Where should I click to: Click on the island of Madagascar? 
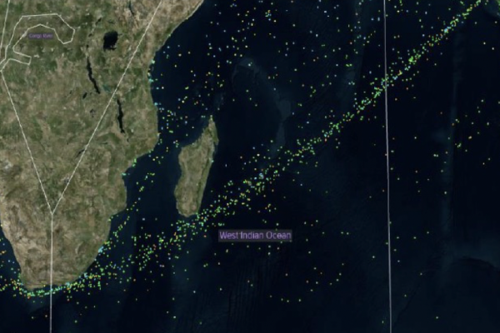click(x=195, y=168)
